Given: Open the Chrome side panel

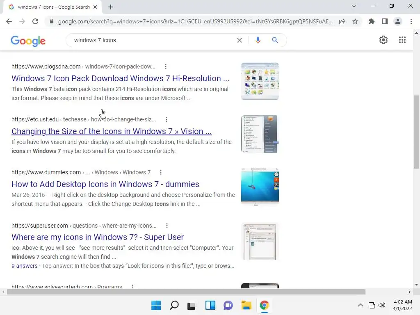Looking at the screenshot, I should 385,21.
